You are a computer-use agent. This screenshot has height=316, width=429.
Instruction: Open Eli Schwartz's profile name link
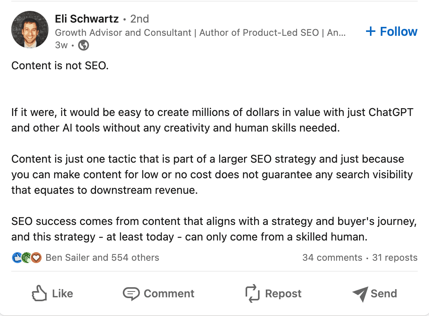coord(86,19)
